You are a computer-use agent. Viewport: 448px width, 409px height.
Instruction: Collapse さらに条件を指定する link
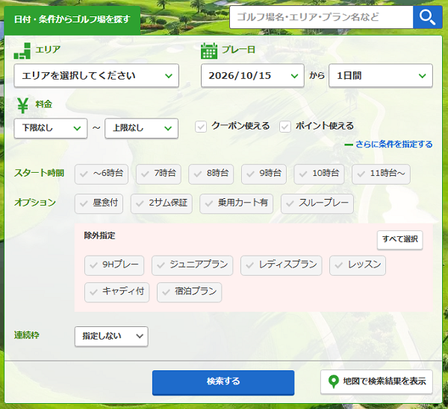pos(393,145)
